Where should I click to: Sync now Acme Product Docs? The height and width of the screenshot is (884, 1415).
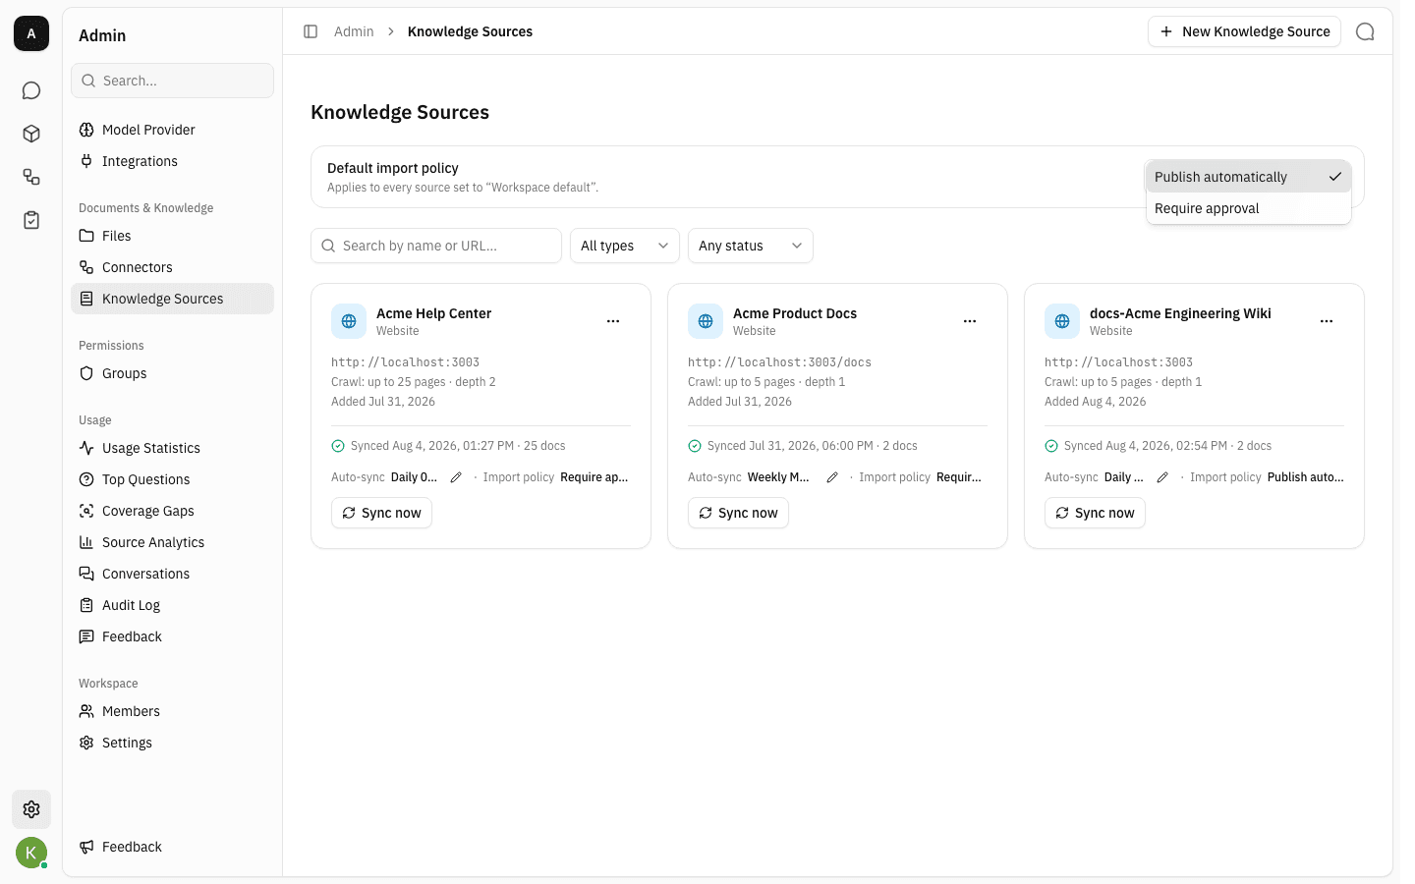(738, 513)
